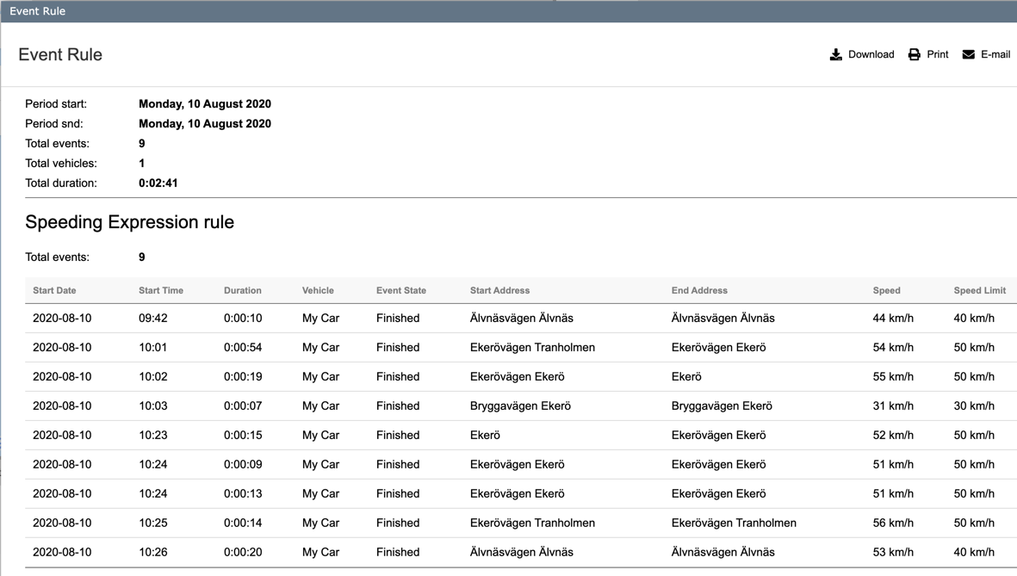Click the Download tray icon
Screen dimensions: 1017x576
(x=835, y=54)
